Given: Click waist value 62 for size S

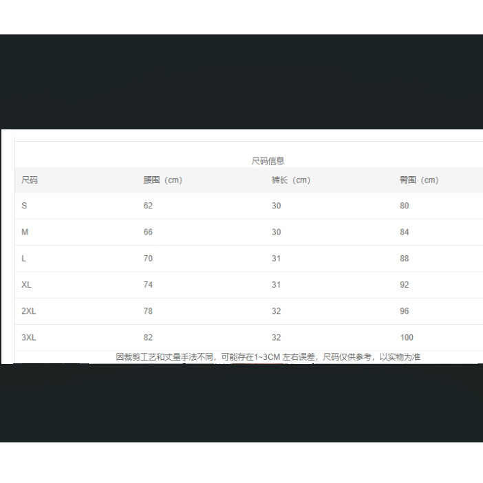Looking at the screenshot, I should [x=148, y=206].
